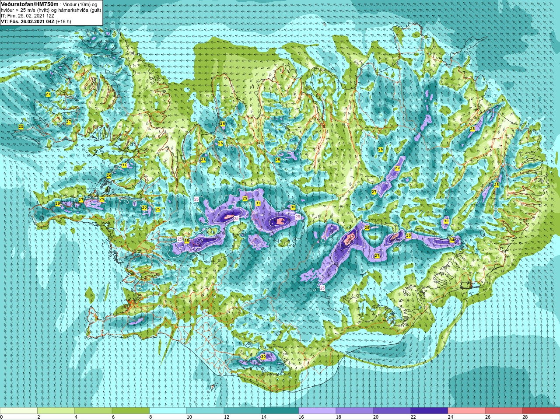Pick the 4–6 green legend color
The width and height of the screenshot is (560, 420).
tap(93, 411)
